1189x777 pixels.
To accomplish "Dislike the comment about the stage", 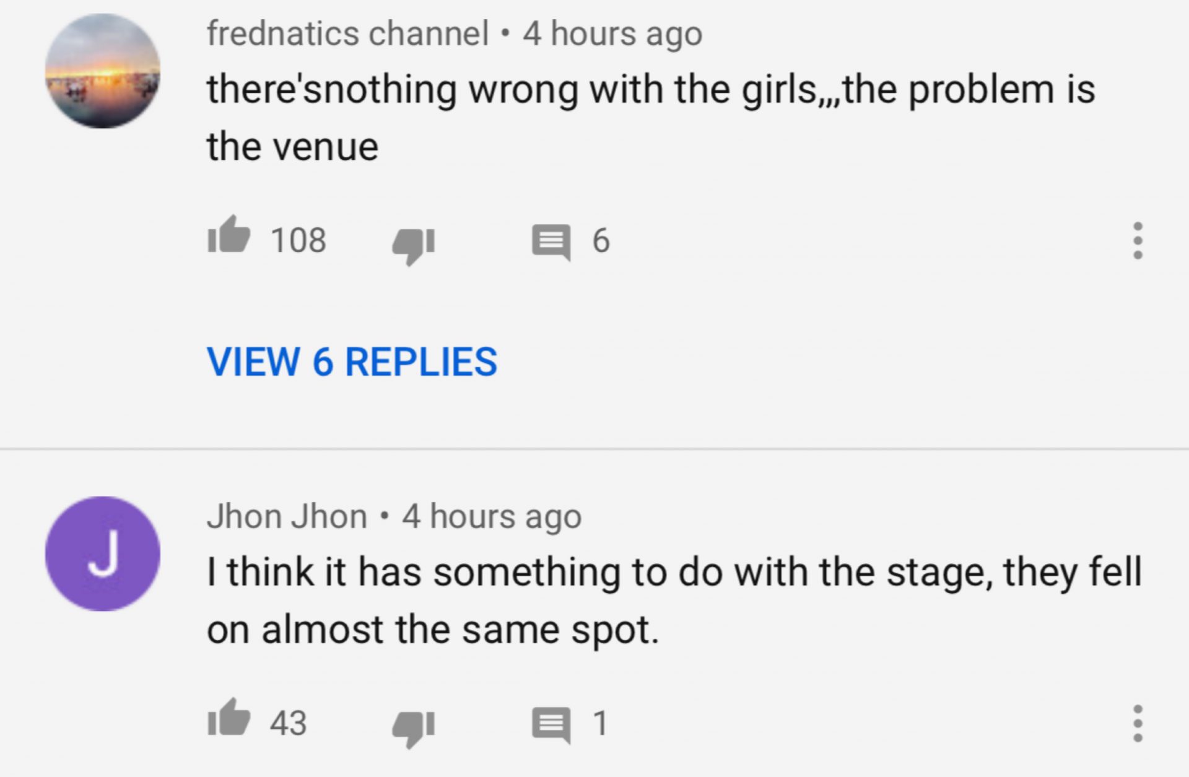I will coord(413,726).
